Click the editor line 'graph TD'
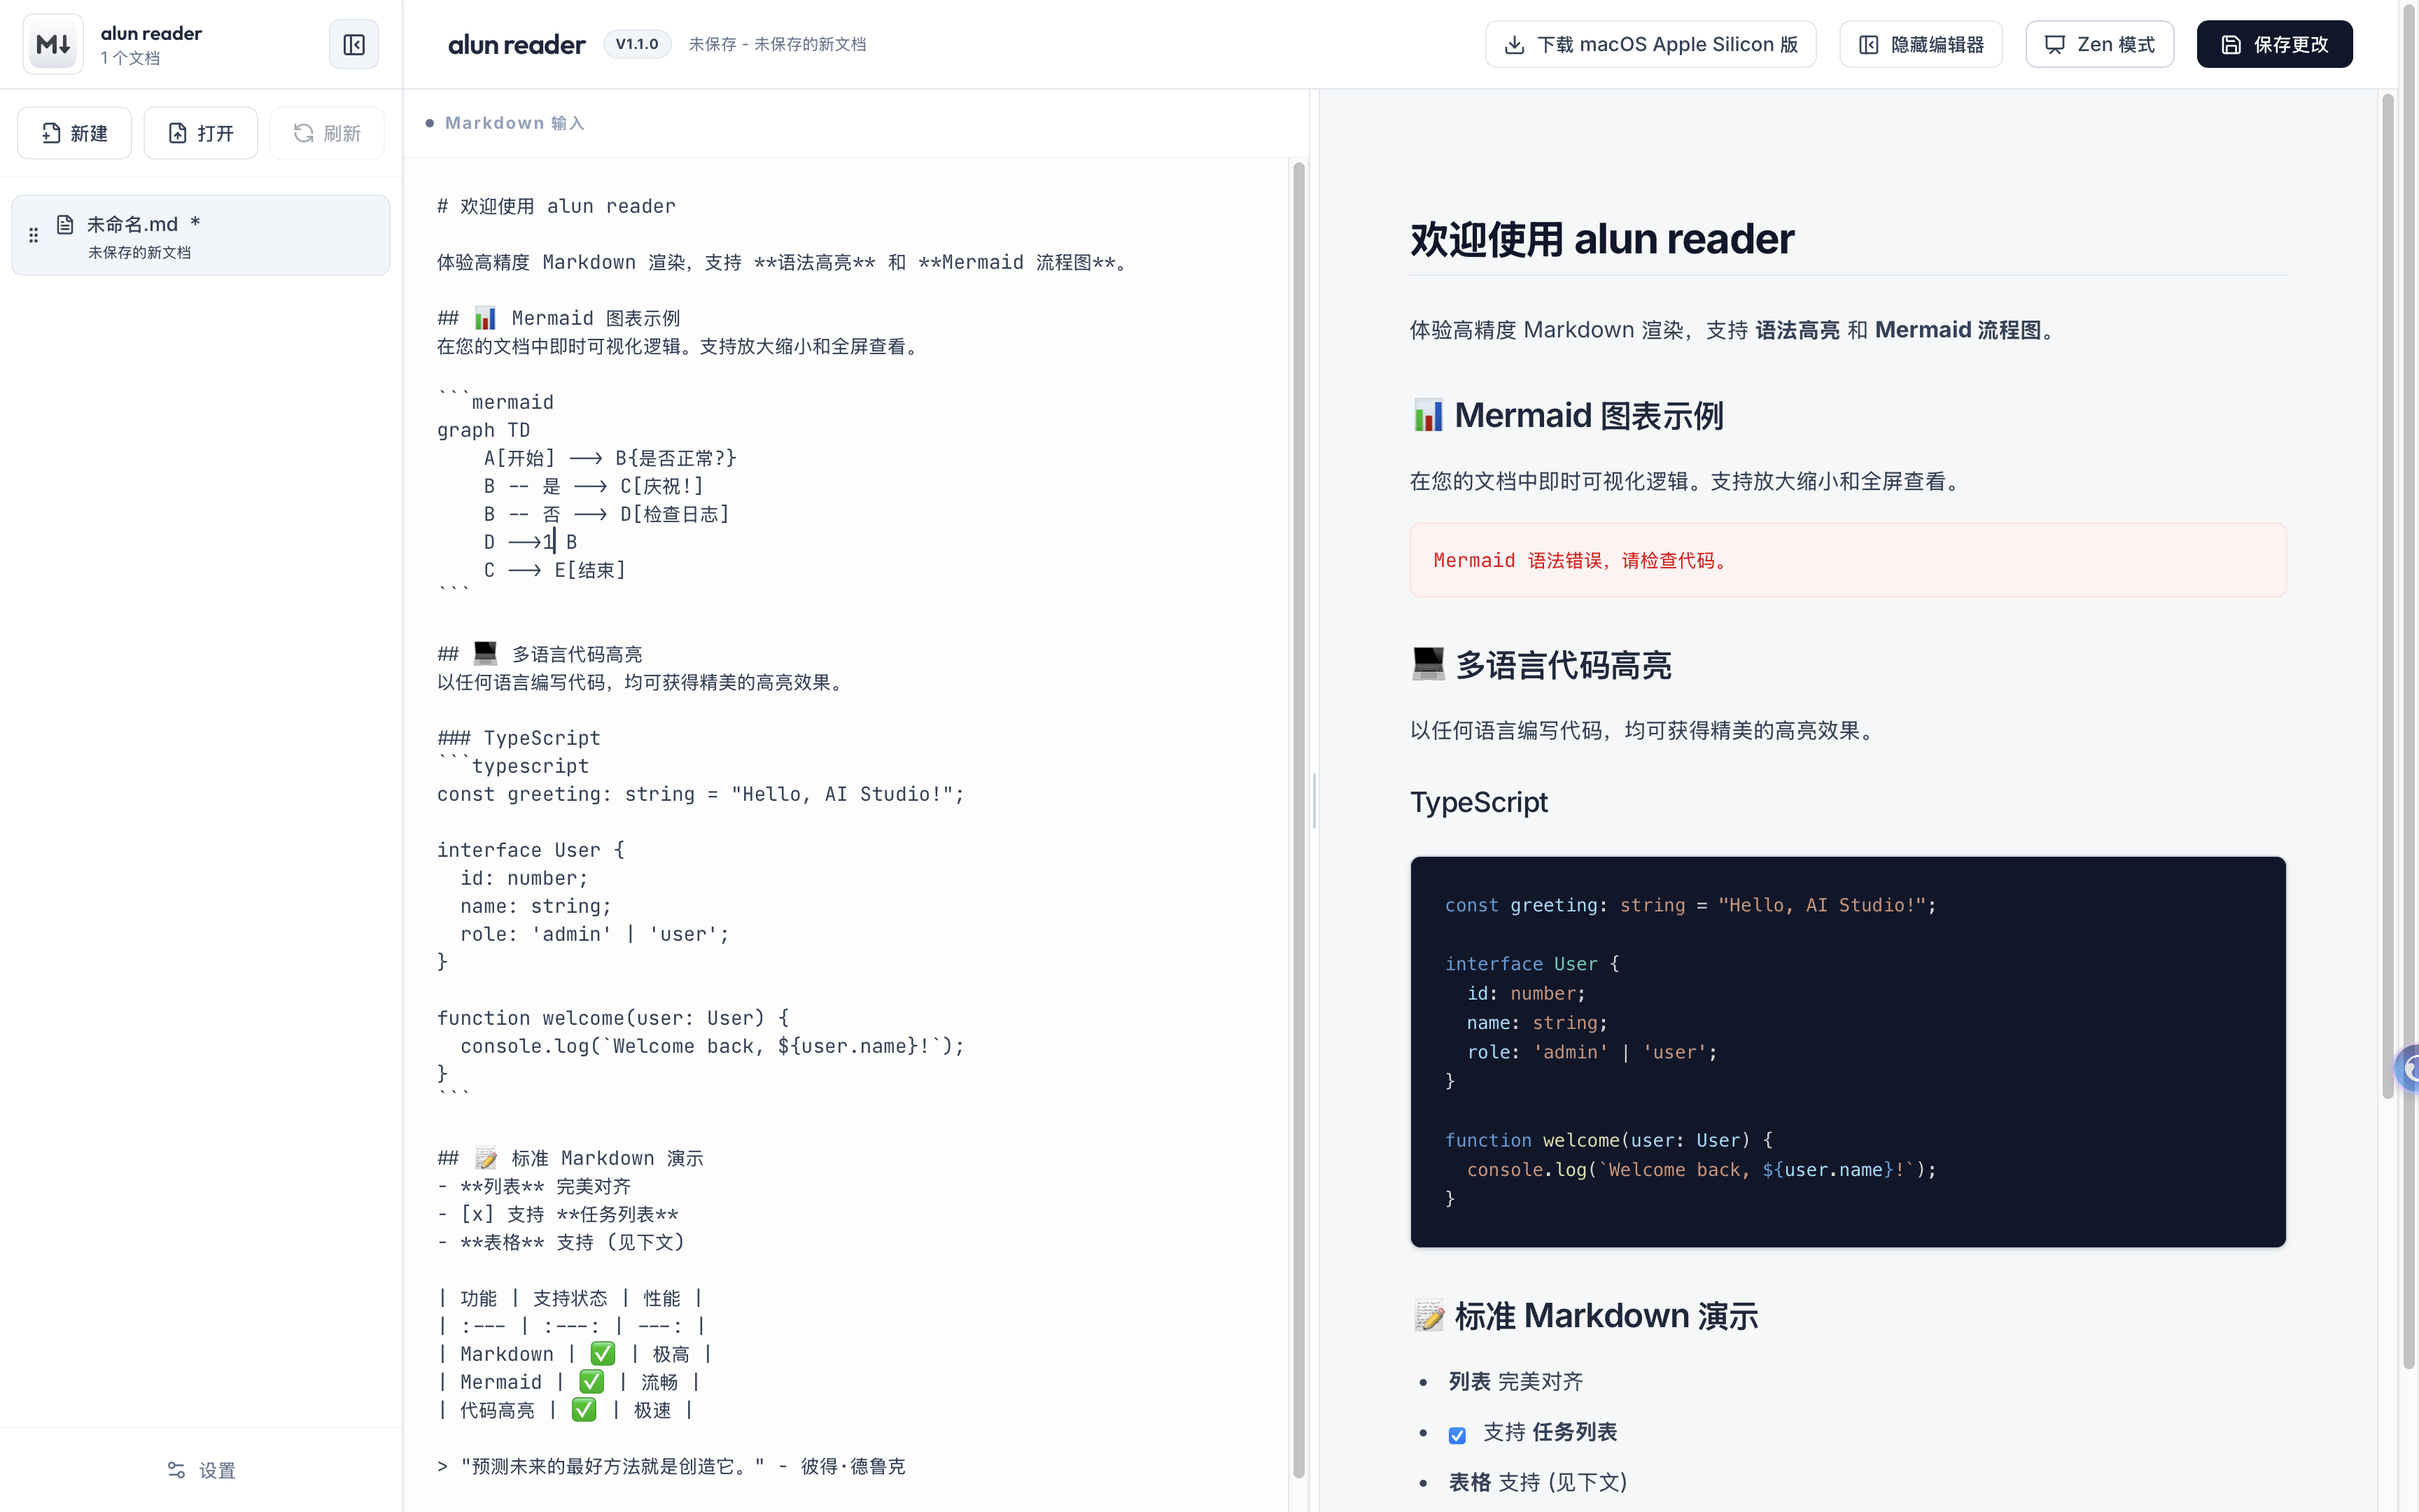2419x1512 pixels. (x=483, y=430)
